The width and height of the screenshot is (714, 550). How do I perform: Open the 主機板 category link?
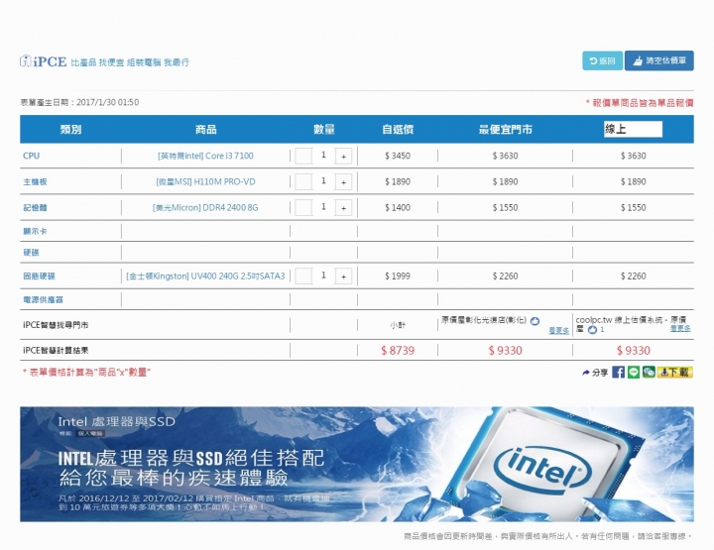click(x=35, y=182)
